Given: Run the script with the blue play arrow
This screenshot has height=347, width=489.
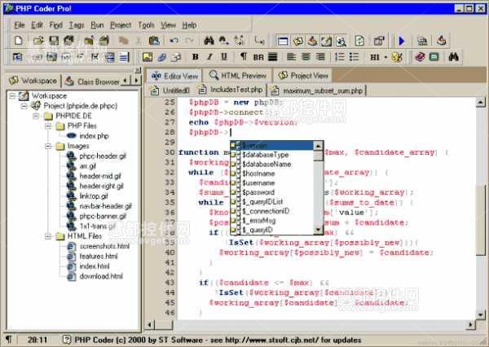Looking at the screenshot, I should pos(402,41).
